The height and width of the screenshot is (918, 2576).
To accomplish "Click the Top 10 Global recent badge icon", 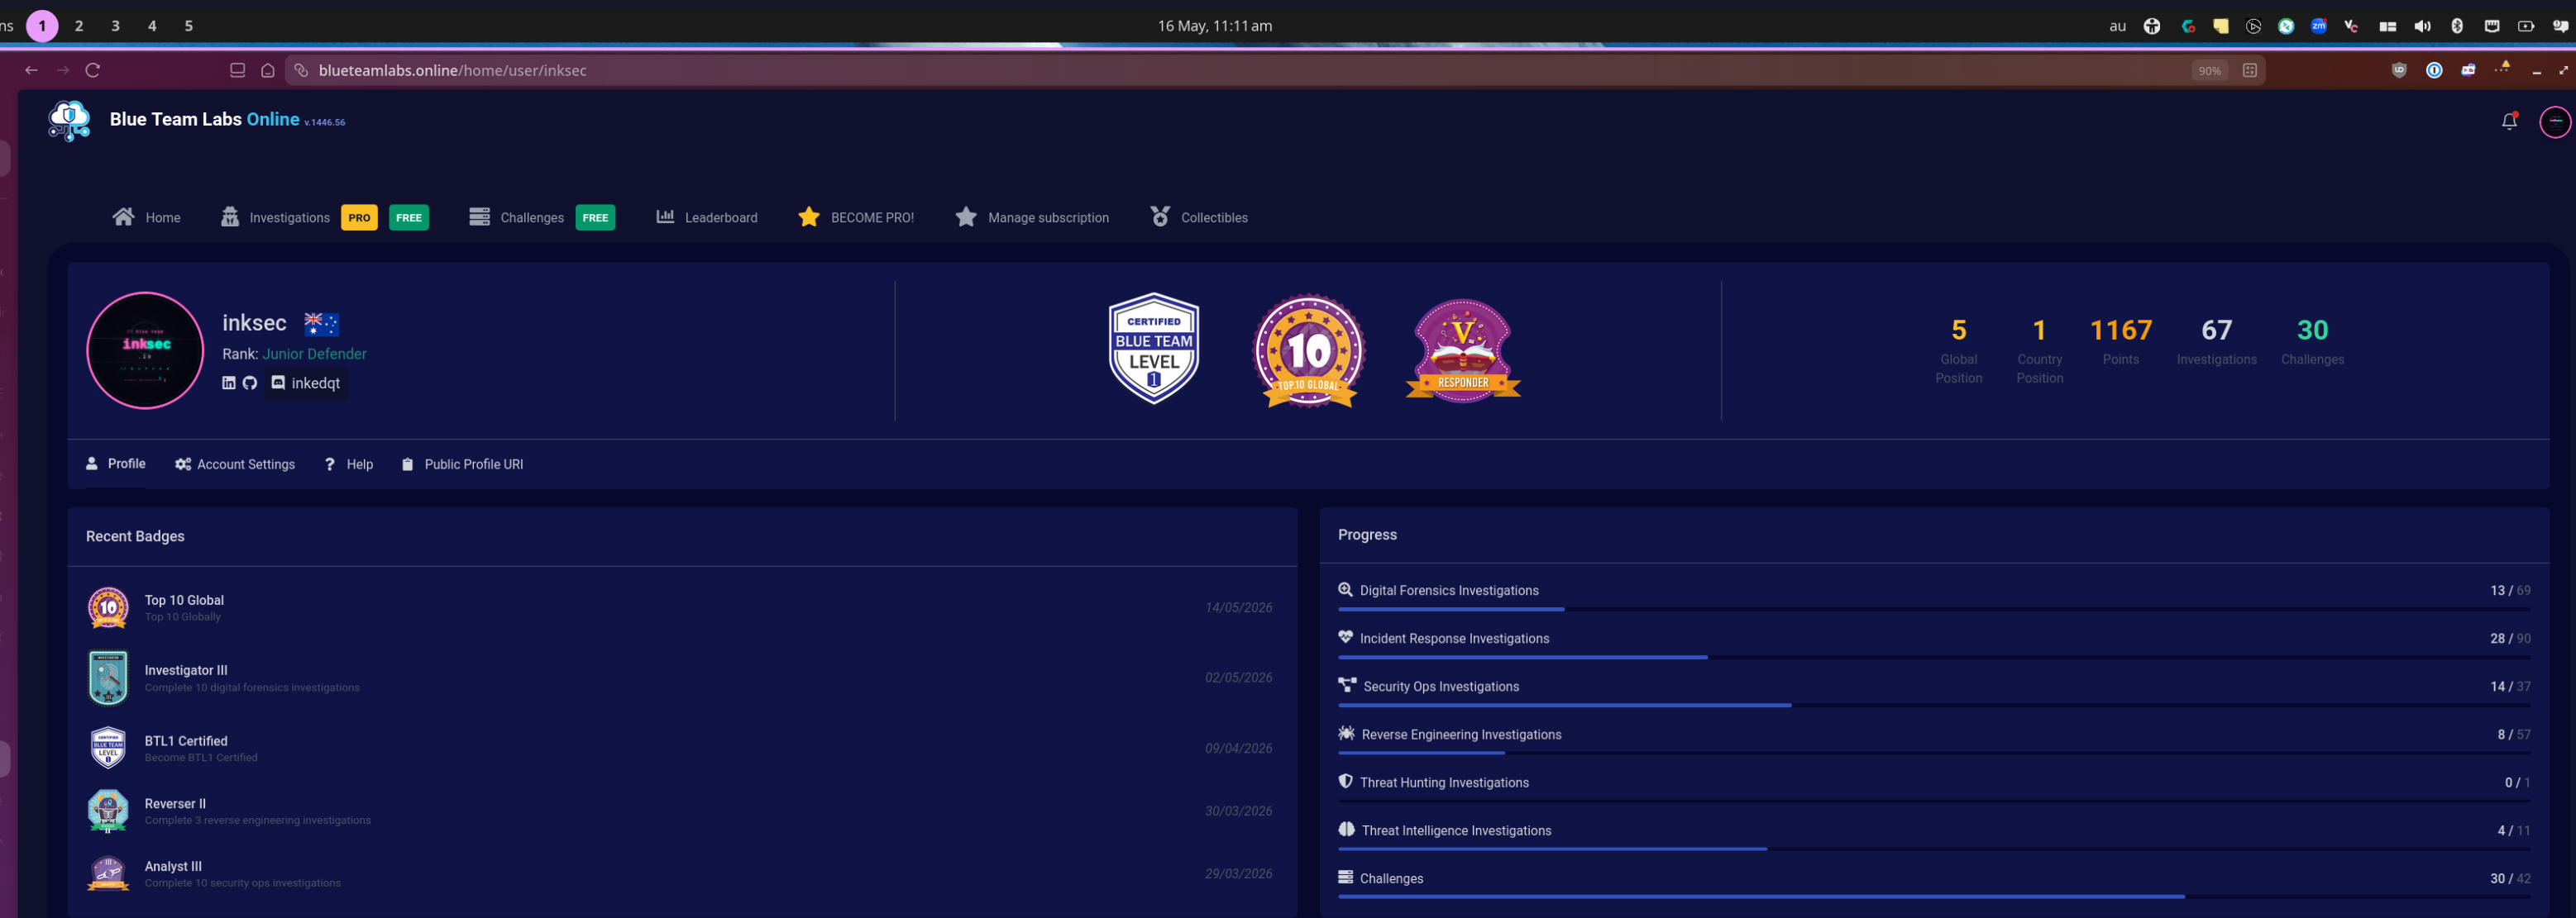I will 108,607.
